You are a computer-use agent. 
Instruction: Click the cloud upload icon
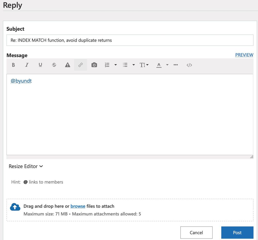click(x=15, y=207)
